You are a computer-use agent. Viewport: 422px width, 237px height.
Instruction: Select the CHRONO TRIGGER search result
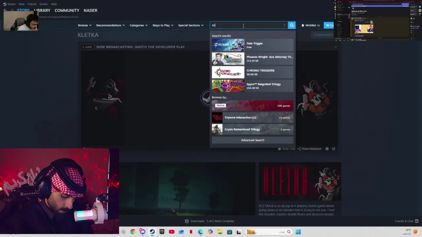253,72
